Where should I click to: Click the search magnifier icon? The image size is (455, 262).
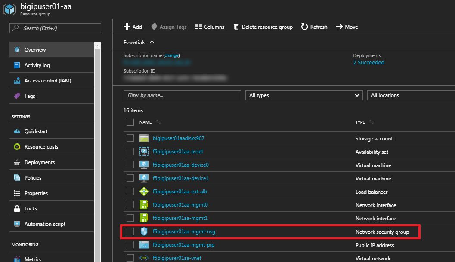(x=16, y=28)
